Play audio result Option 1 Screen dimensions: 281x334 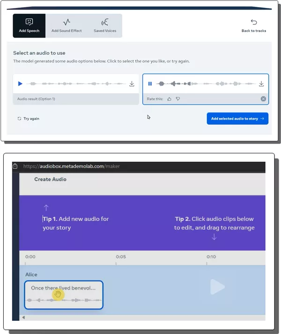[x=20, y=83]
